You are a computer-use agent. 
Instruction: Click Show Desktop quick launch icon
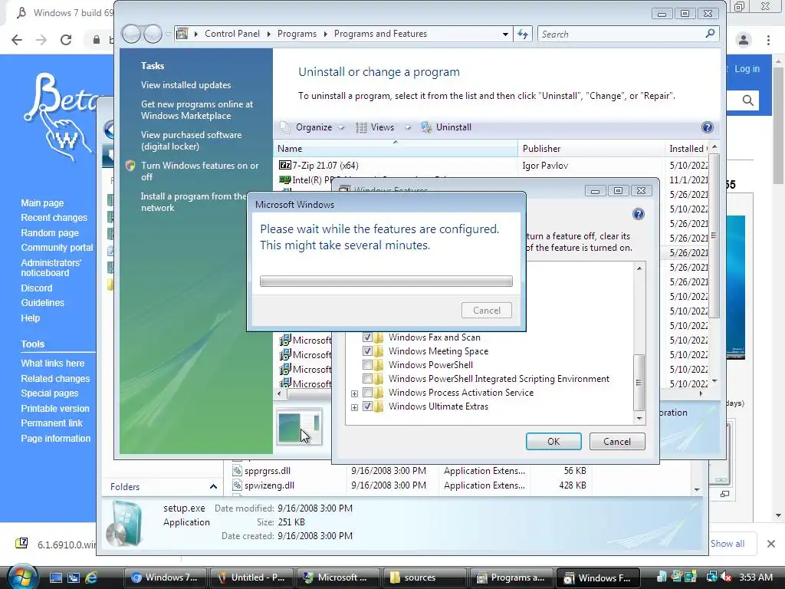coord(55,578)
